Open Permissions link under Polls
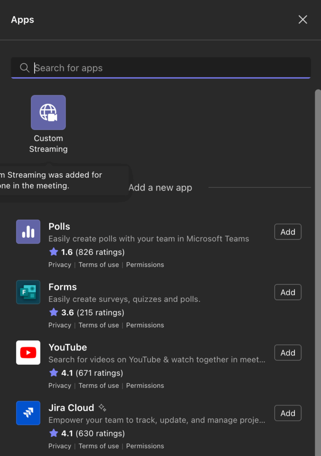The width and height of the screenshot is (321, 456). [145, 265]
